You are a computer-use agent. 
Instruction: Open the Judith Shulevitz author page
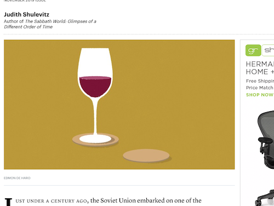point(27,14)
